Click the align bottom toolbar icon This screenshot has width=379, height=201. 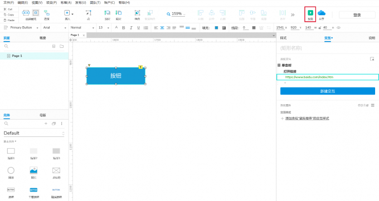pyautogui.click(x=264, y=13)
